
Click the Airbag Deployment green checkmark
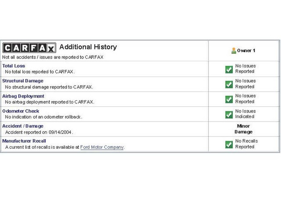tap(229, 99)
